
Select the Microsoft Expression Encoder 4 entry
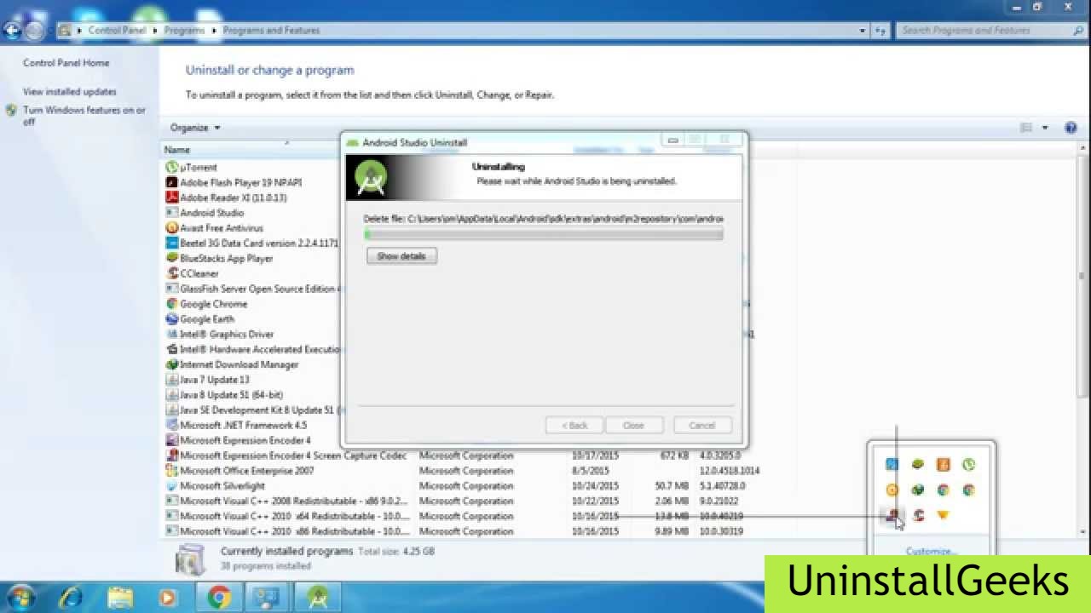[245, 441]
